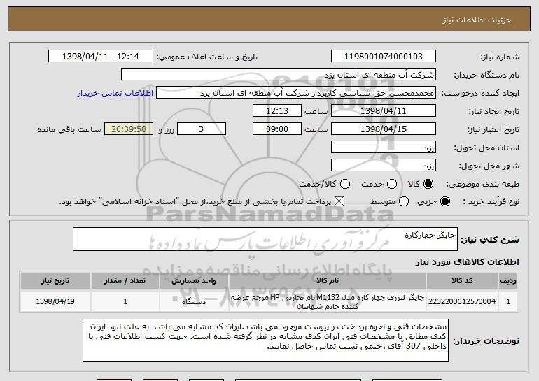Click the buyer notes text area
The image size is (539, 381).
266,340
